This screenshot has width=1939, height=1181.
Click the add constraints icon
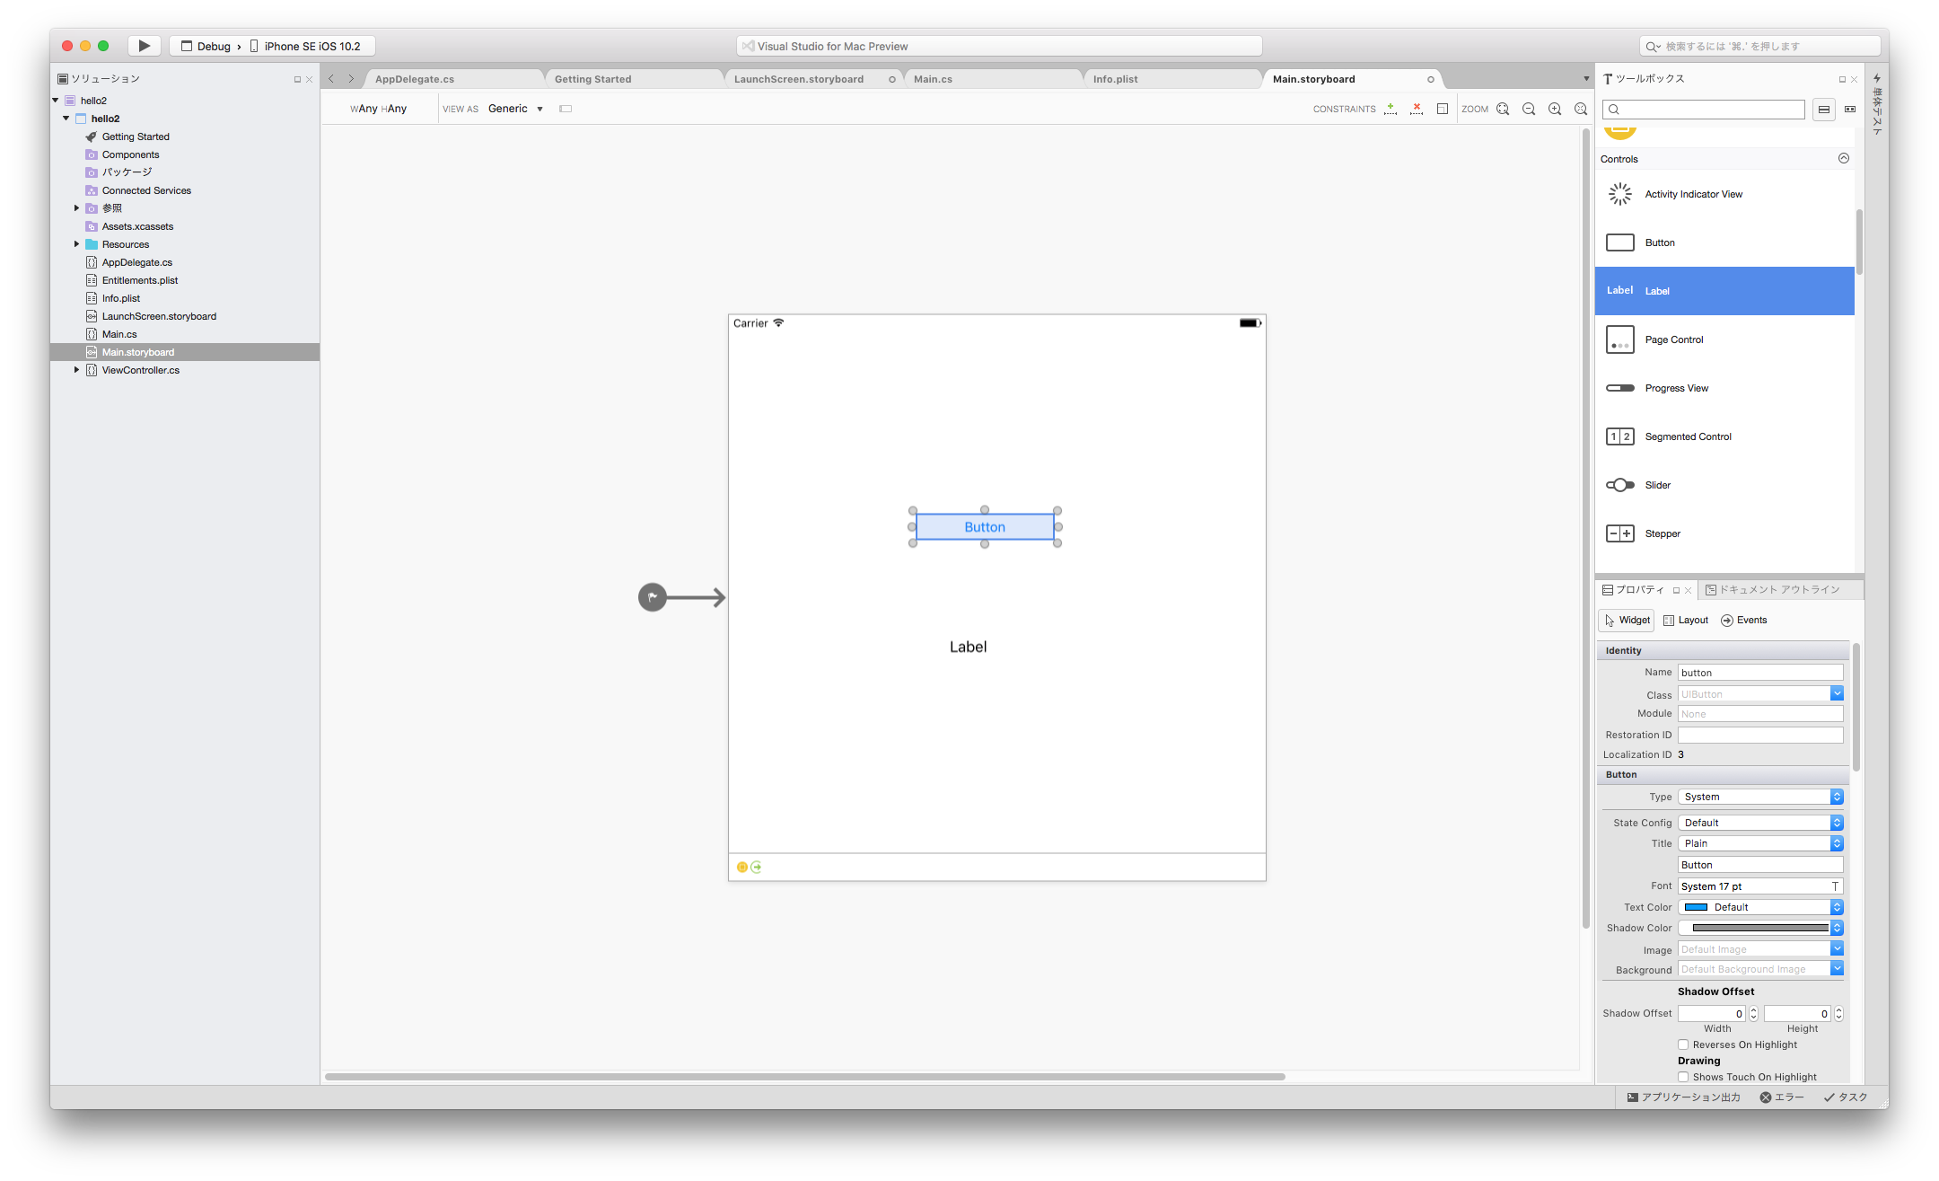1391,109
